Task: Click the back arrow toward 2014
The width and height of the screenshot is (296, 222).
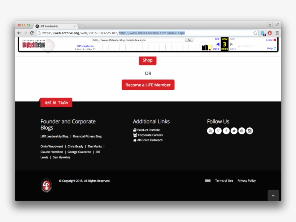Action: point(218,44)
